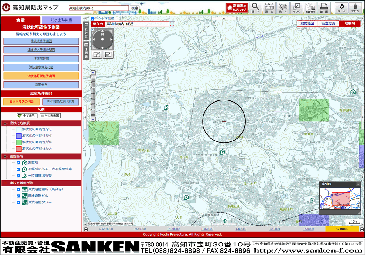Select the 測る measure tool
The image size is (365, 255).
(x=269, y=8)
